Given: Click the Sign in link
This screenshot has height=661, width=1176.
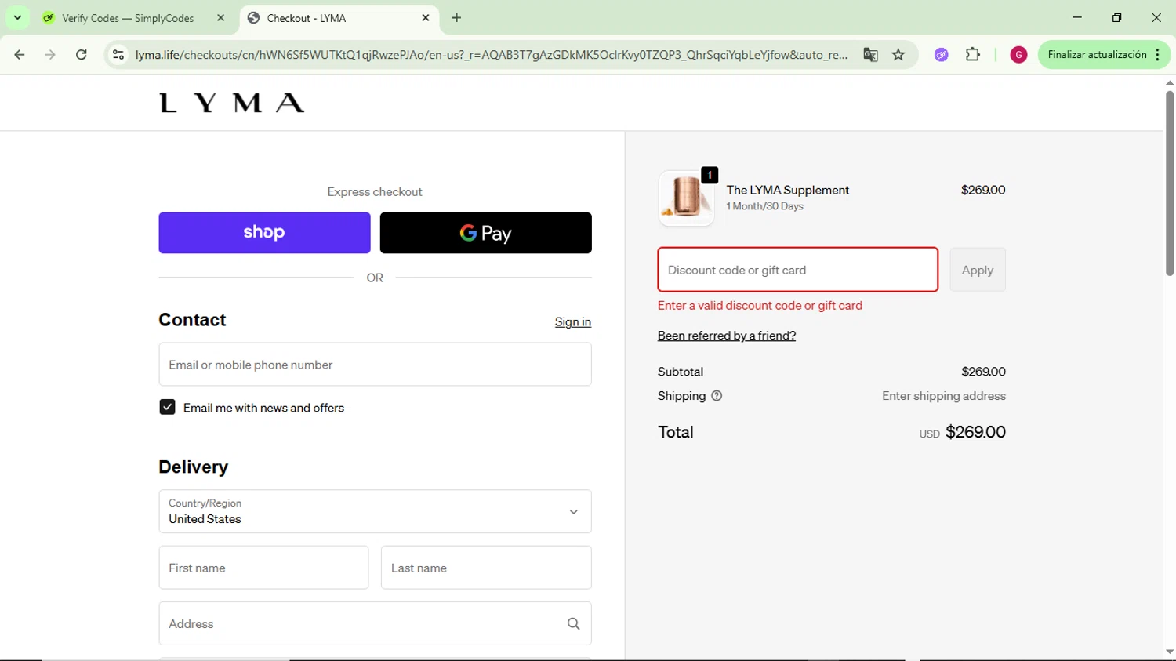Looking at the screenshot, I should click(x=573, y=321).
